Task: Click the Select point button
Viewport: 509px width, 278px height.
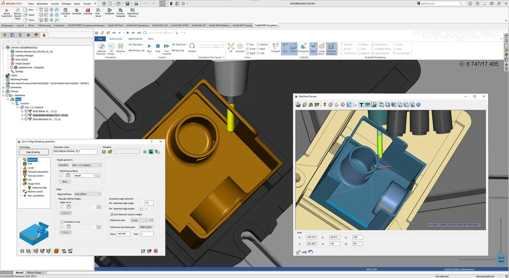Action: point(146,227)
